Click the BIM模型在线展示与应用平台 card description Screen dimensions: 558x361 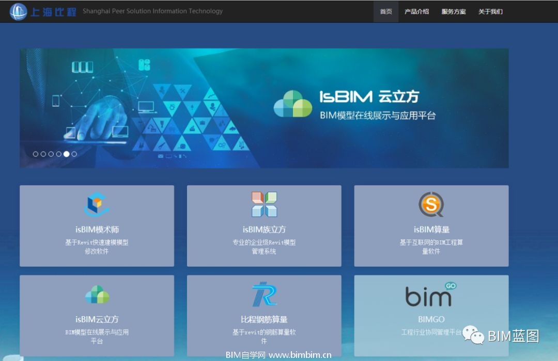click(97, 336)
